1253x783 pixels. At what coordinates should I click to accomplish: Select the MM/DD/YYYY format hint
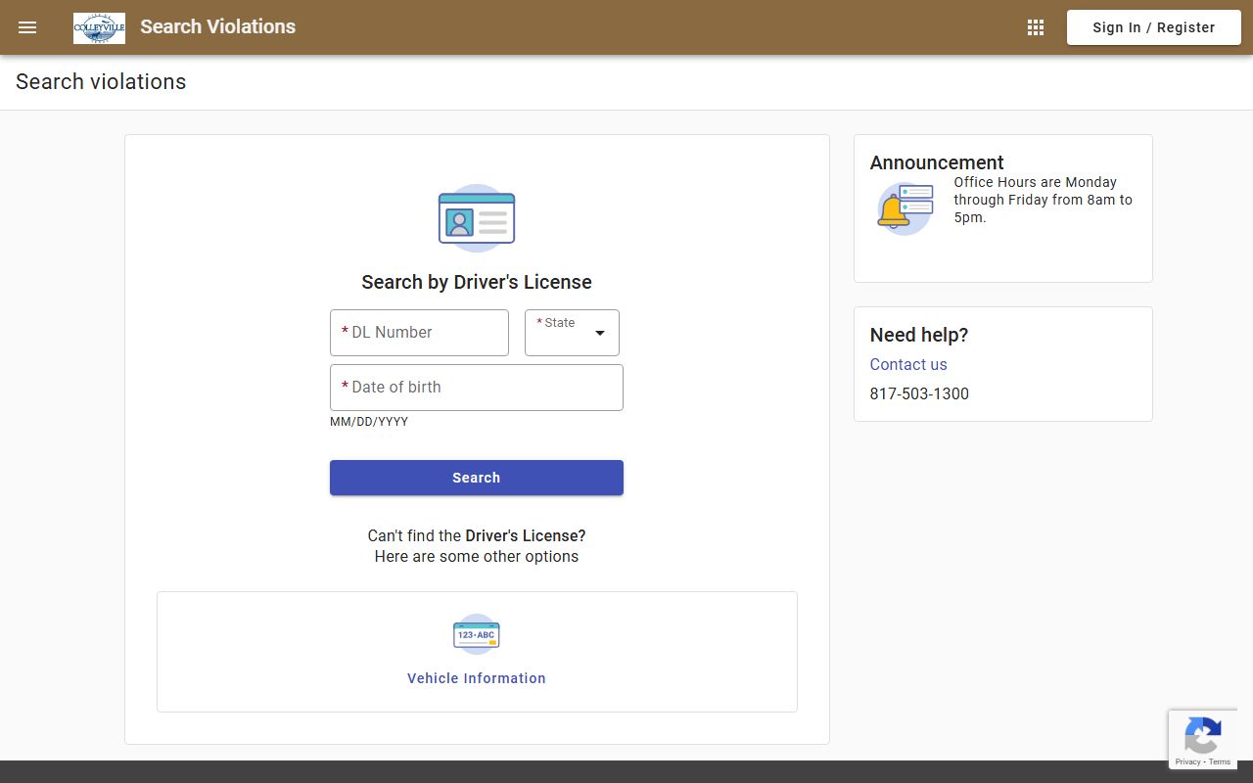(369, 422)
